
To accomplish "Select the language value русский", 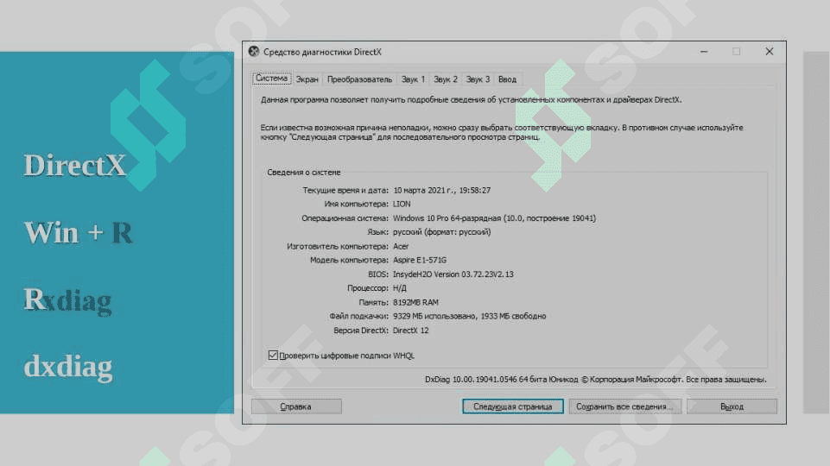I will point(441,231).
